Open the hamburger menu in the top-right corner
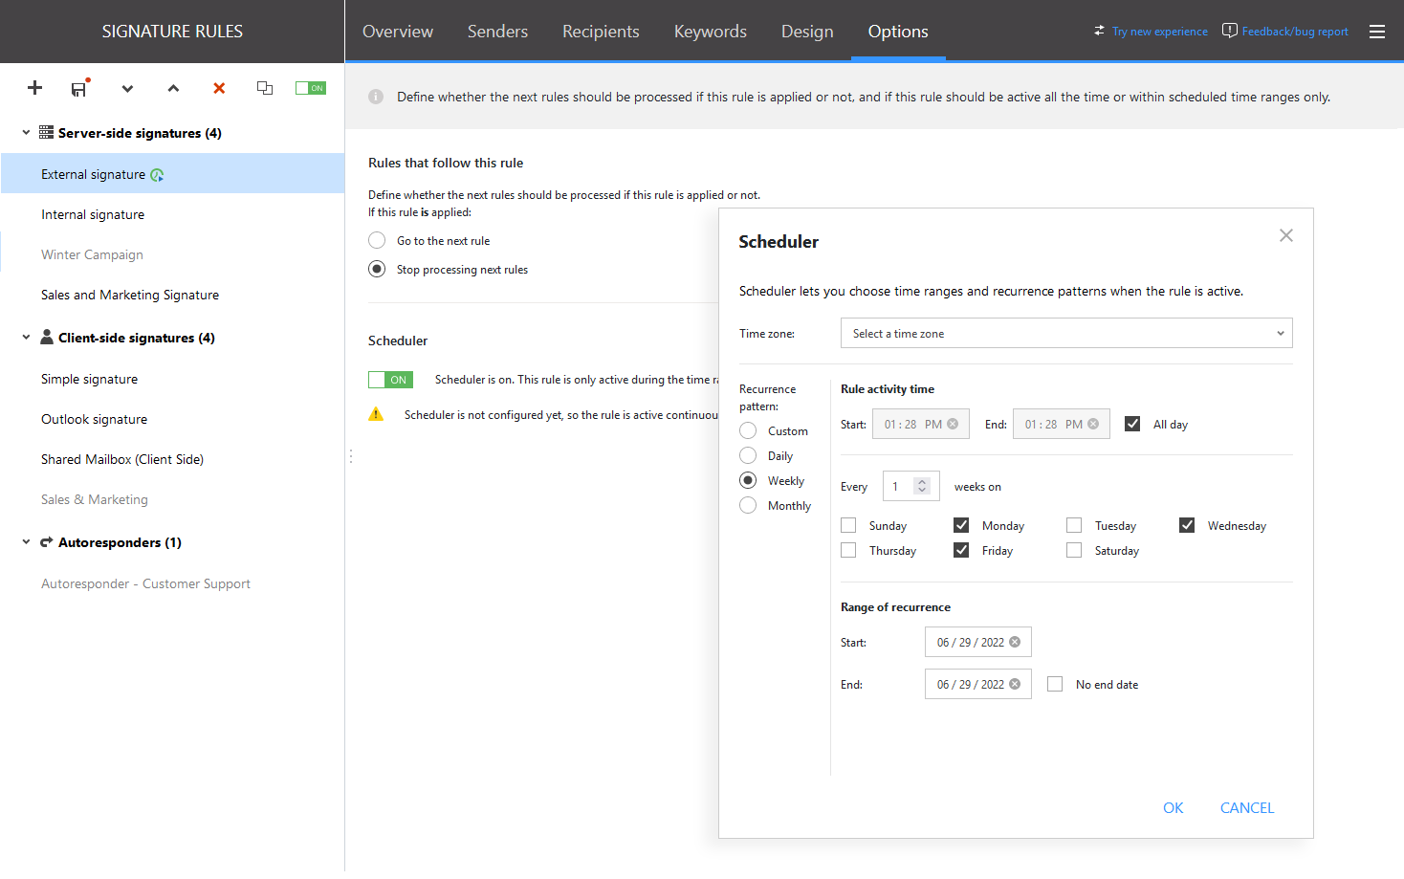The width and height of the screenshot is (1404, 879). coord(1377,31)
